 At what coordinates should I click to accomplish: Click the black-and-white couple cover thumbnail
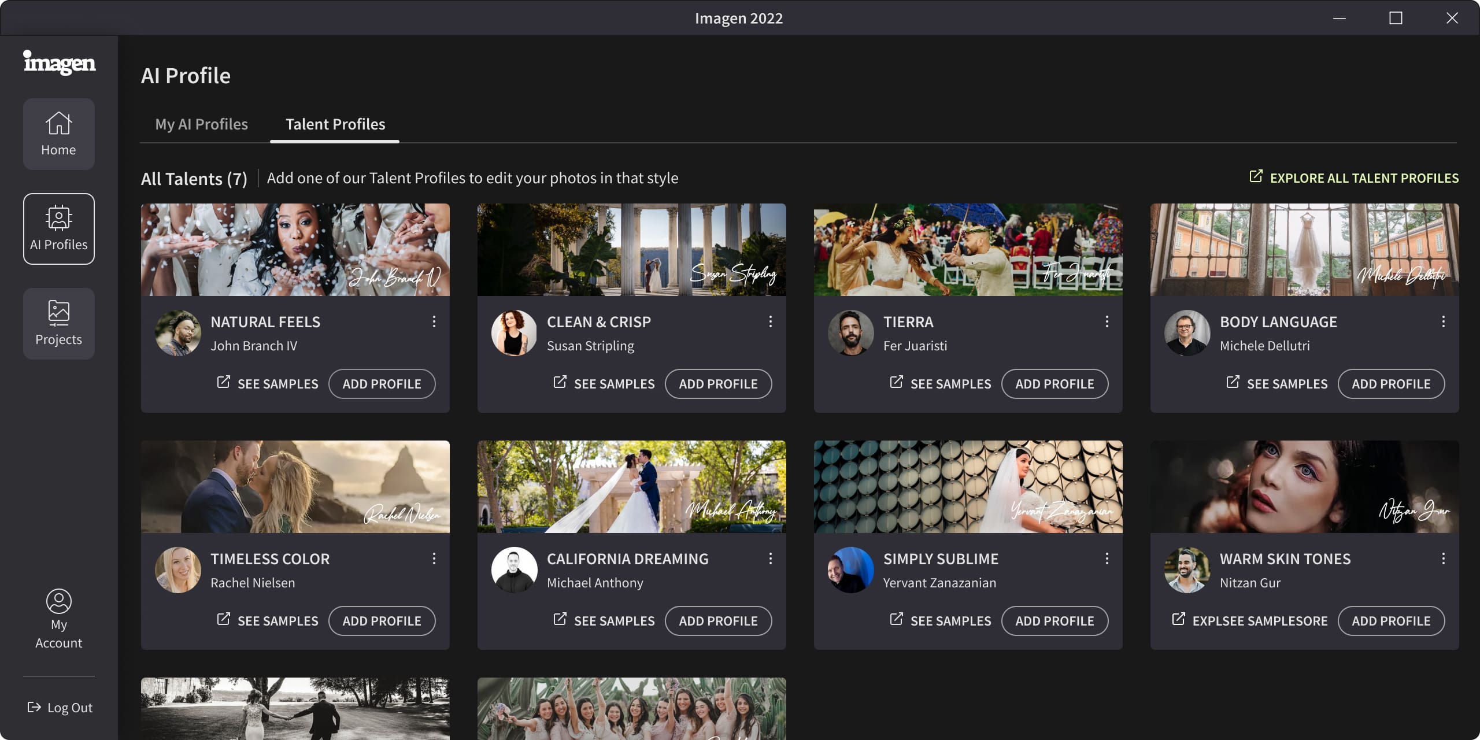pos(295,708)
